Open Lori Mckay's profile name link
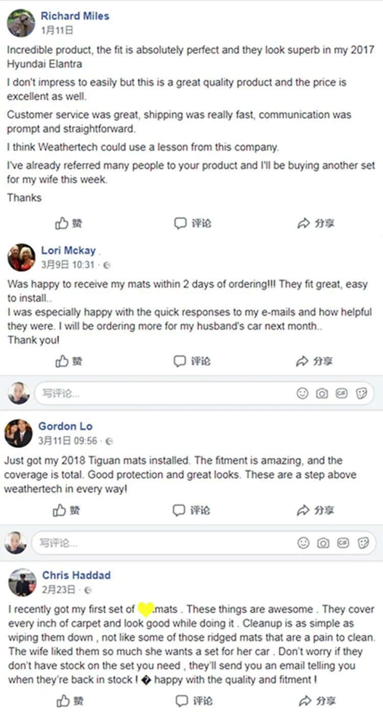 pos(68,251)
